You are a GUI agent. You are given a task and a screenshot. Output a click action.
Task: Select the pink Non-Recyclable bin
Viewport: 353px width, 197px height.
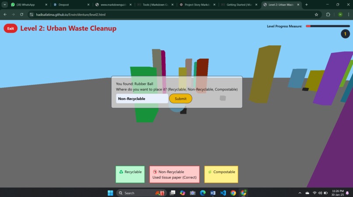tap(174, 174)
